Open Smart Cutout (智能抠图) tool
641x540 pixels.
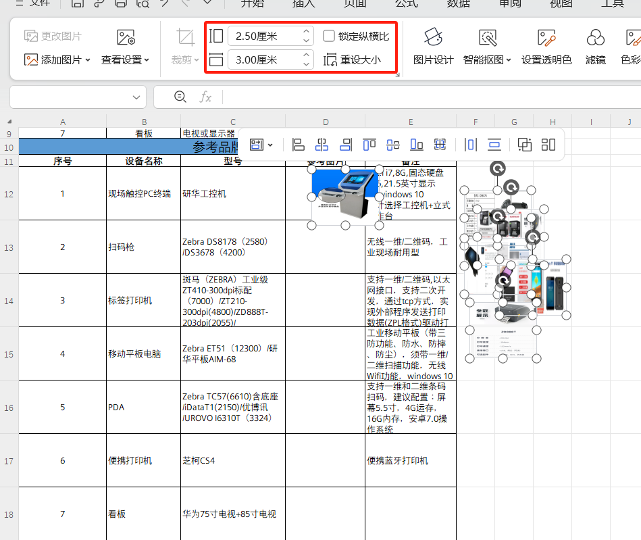click(x=487, y=46)
